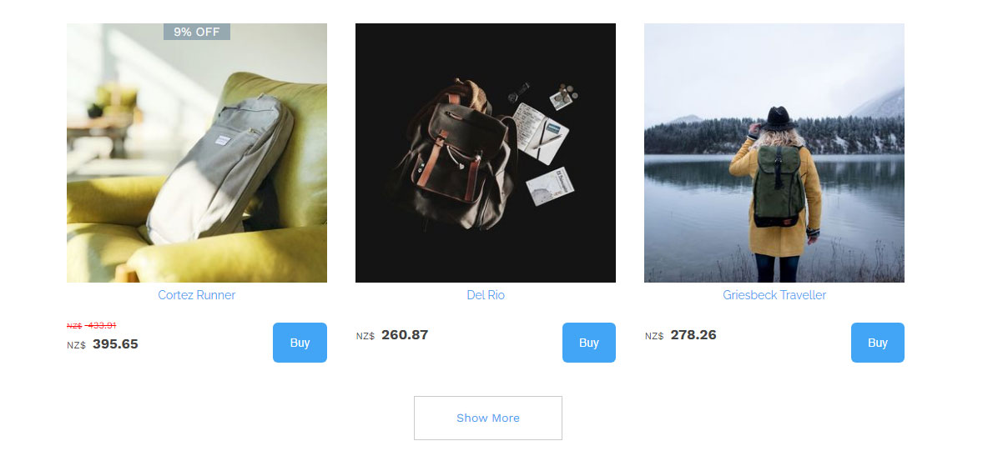This screenshot has width=988, height=461.
Task: Open the lake traveller backpack photo
Action: point(774,153)
